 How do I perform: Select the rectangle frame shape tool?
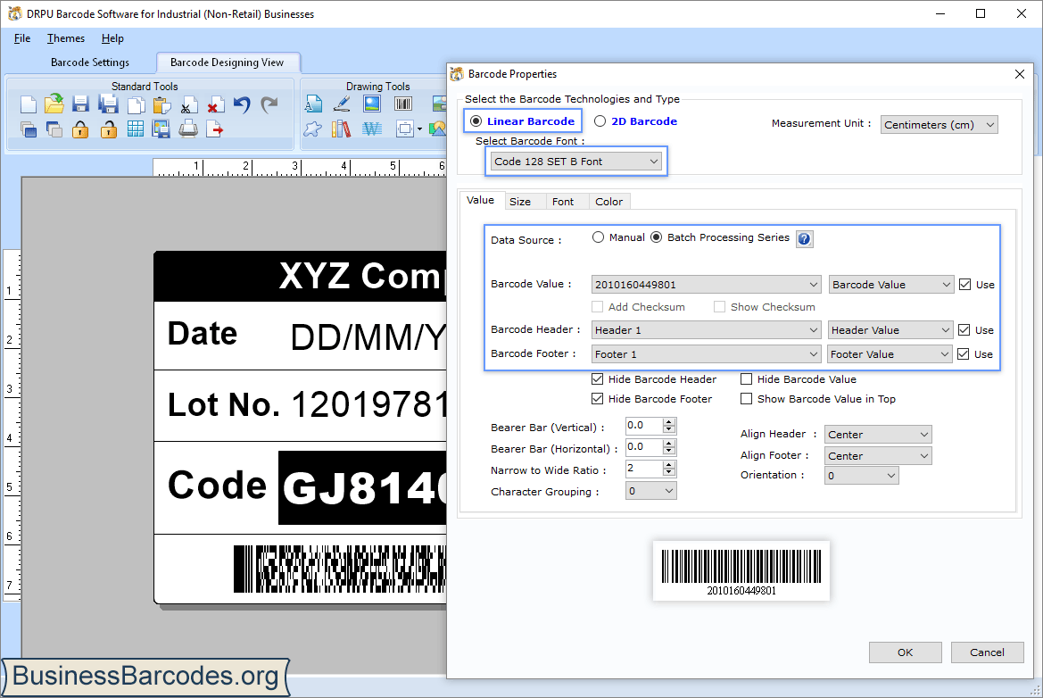click(x=404, y=129)
